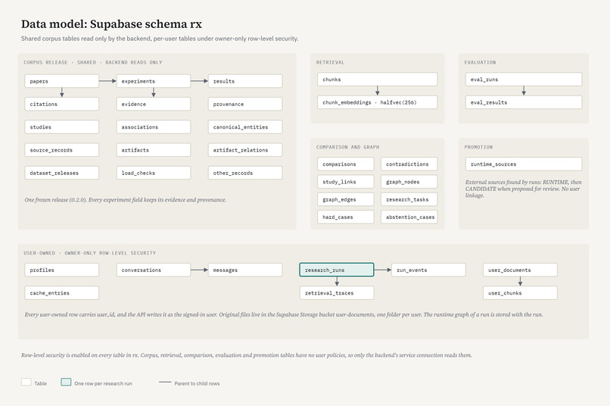Select the study_links table
Image resolution: width=610 pixels, height=406 pixels.
(x=345, y=181)
